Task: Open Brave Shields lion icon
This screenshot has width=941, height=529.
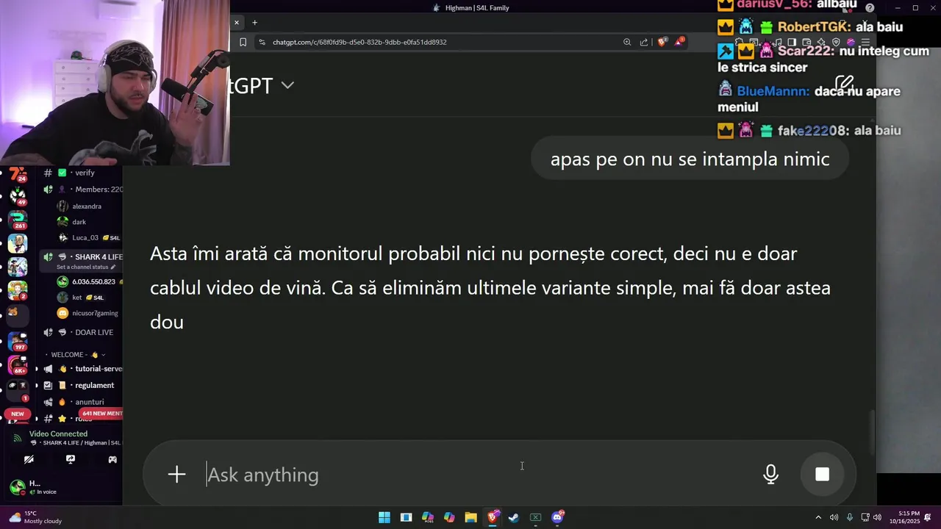Action: click(x=662, y=42)
